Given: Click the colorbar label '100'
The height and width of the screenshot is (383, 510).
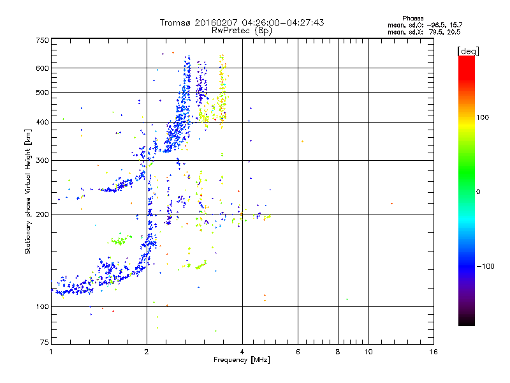Looking at the screenshot, I should (x=483, y=117).
